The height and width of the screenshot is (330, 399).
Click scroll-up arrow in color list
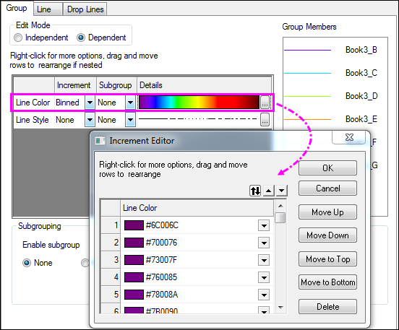[x=280, y=206]
